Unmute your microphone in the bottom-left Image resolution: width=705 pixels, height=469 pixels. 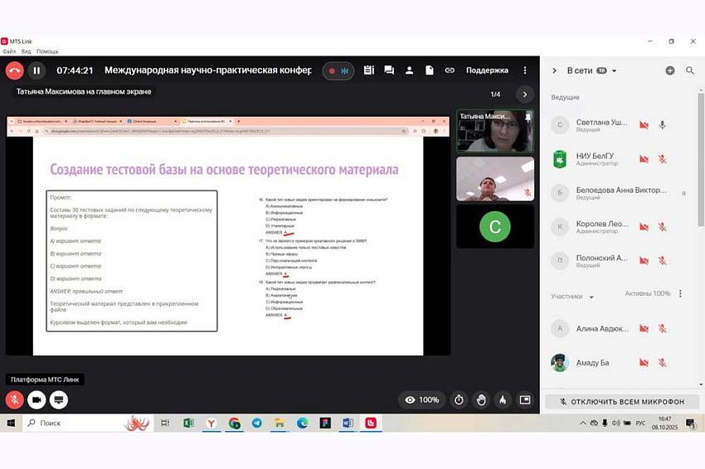pos(14,399)
